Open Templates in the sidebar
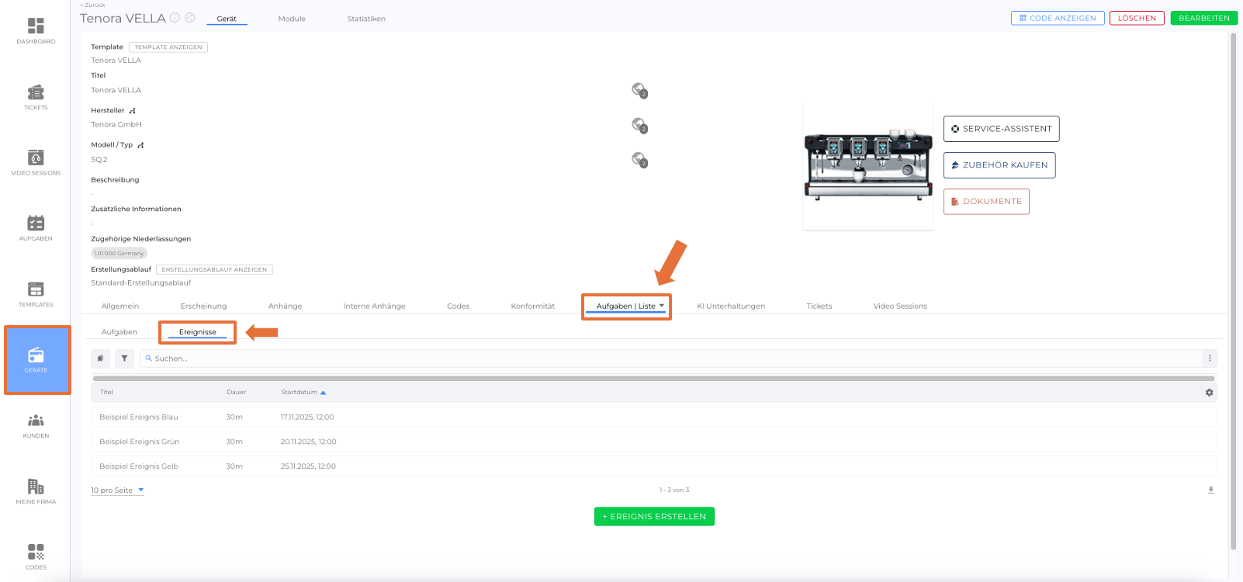 click(36, 293)
